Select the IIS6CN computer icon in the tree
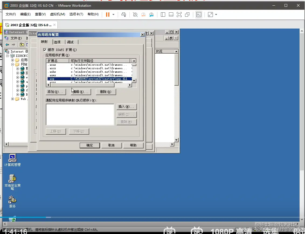This screenshot has width=305, height=234. pos(12,56)
